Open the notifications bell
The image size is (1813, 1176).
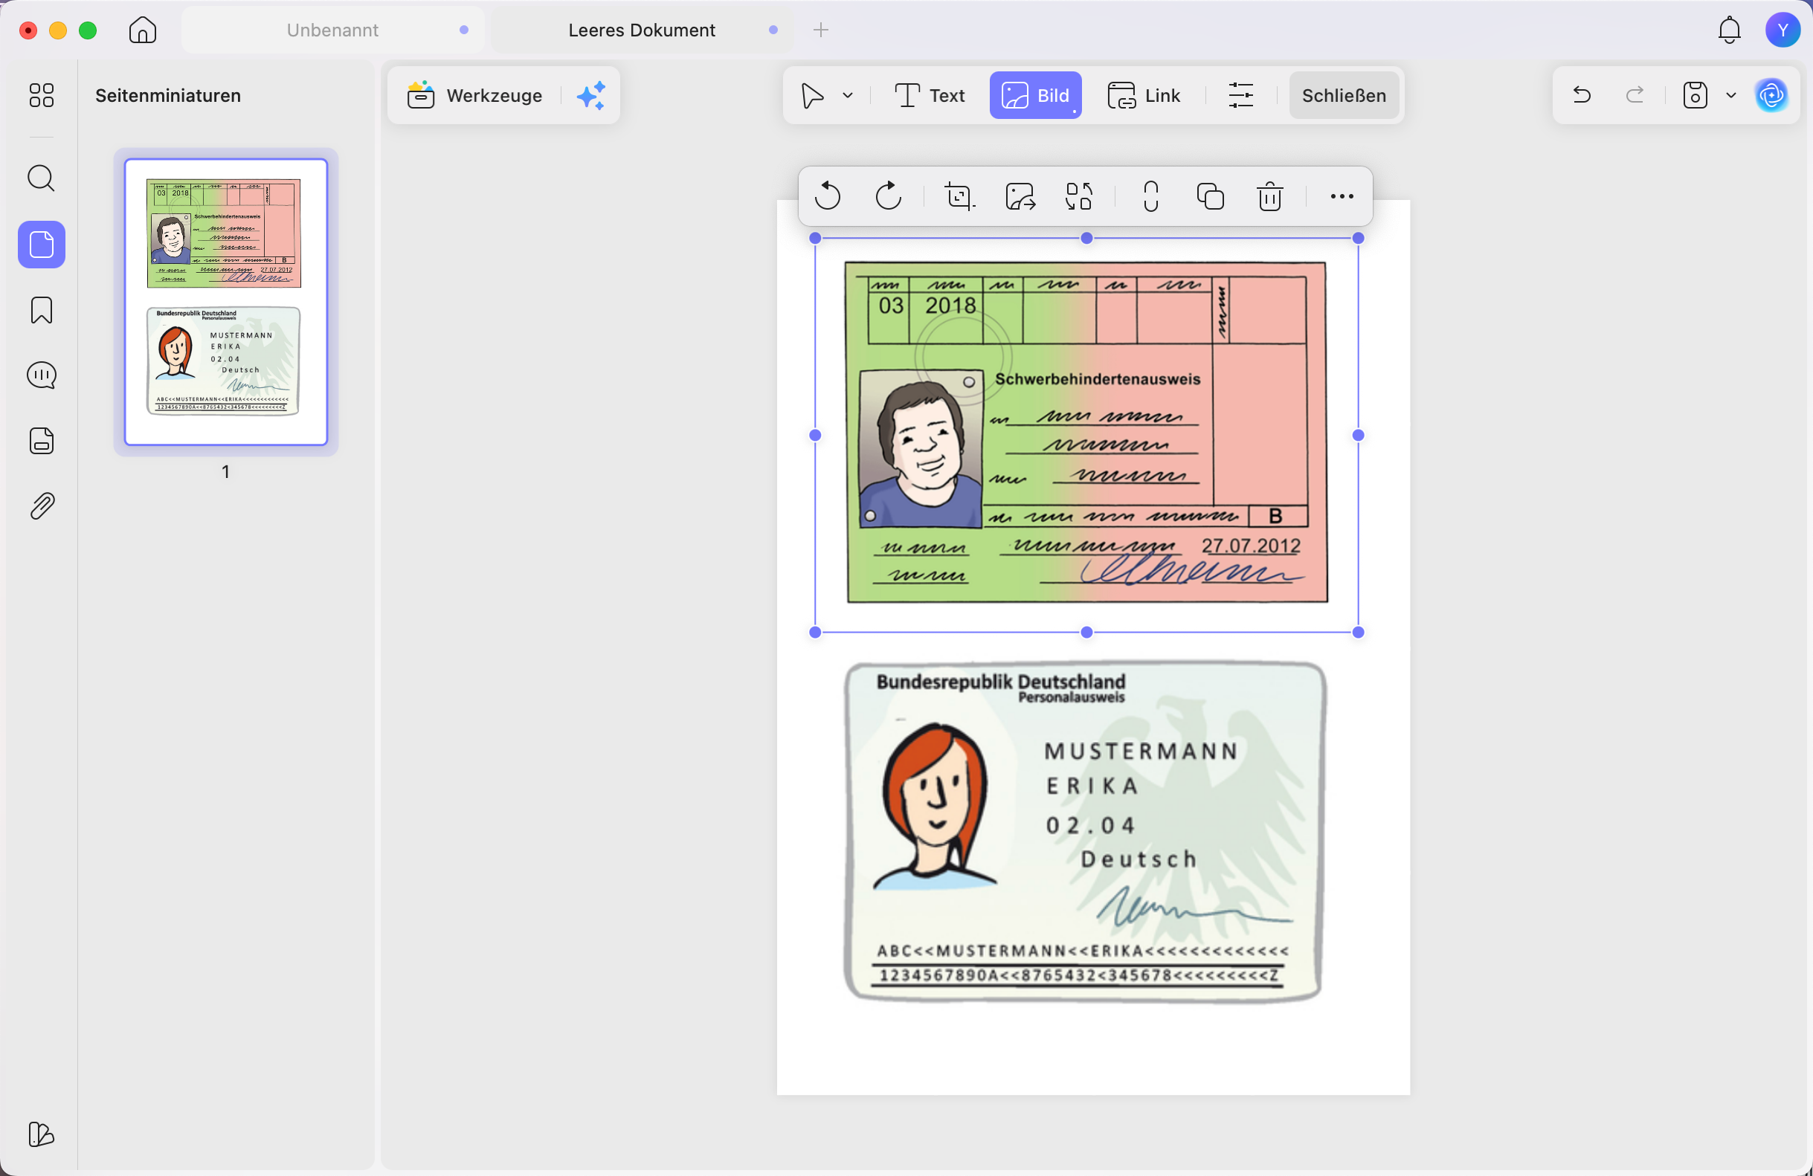(x=1729, y=30)
